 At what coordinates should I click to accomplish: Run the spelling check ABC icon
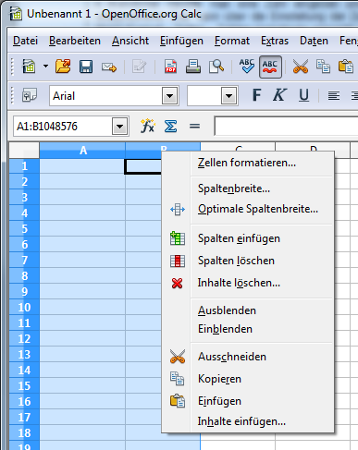[247, 67]
